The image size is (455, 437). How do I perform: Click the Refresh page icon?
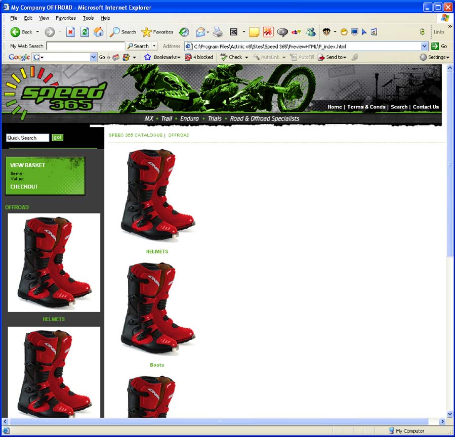pos(85,32)
